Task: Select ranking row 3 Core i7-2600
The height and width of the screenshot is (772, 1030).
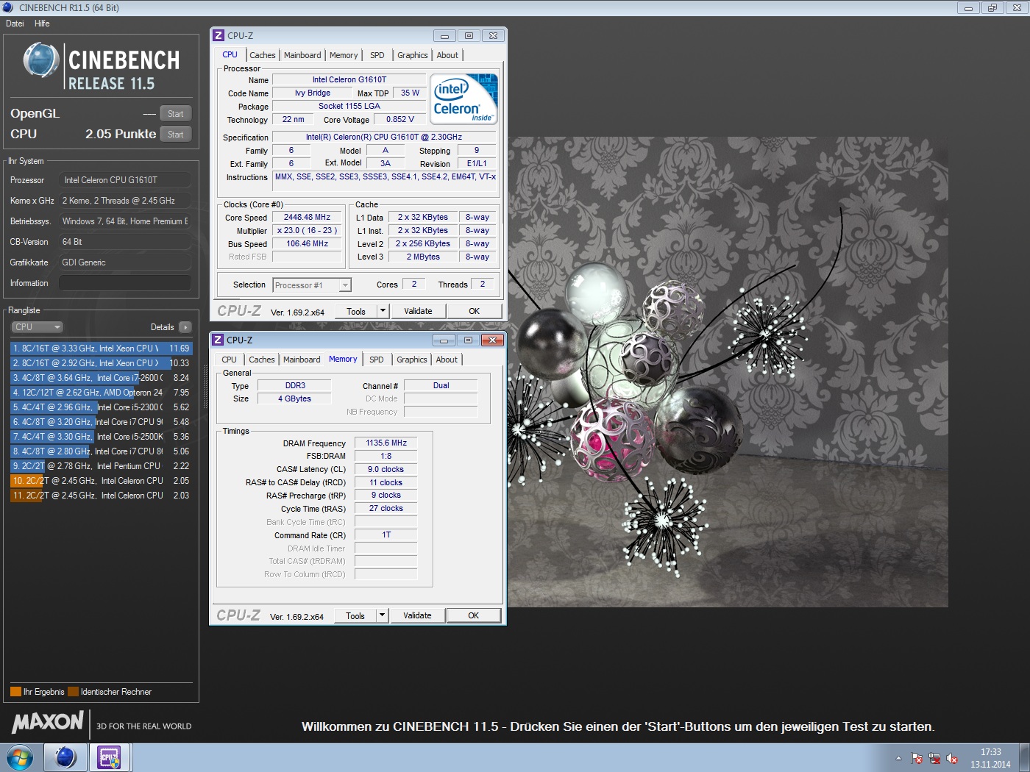Action: (x=101, y=378)
